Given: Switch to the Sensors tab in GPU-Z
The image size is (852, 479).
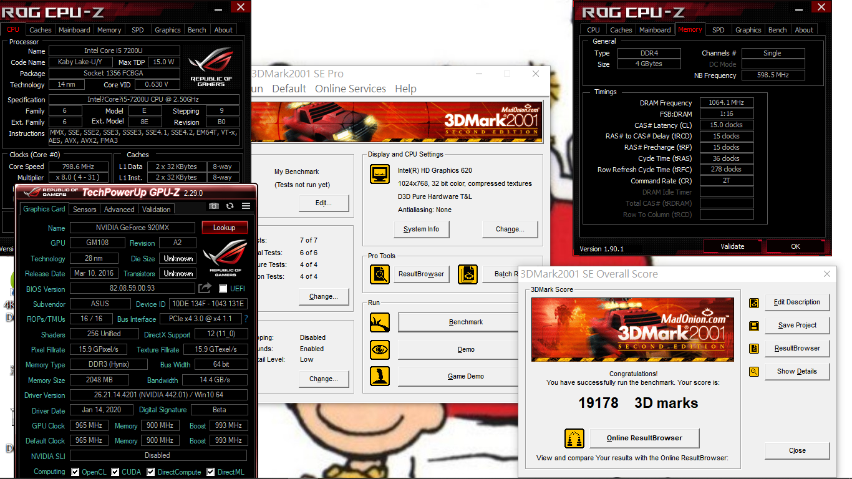Looking at the screenshot, I should pyautogui.click(x=85, y=210).
